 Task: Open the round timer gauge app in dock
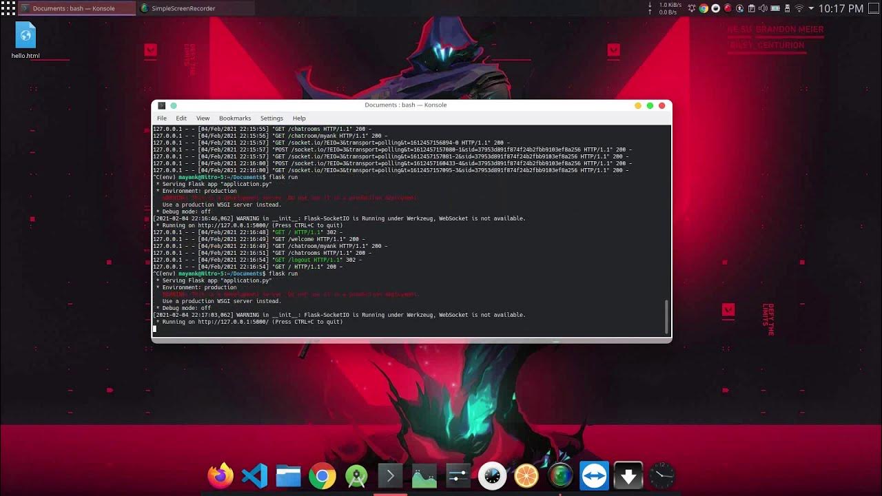tap(492, 475)
